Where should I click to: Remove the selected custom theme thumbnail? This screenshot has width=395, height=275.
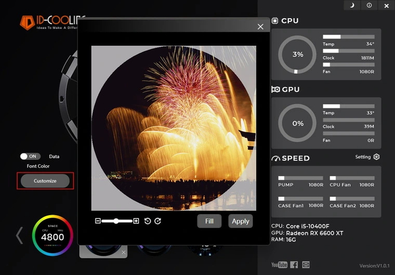[124, 252]
